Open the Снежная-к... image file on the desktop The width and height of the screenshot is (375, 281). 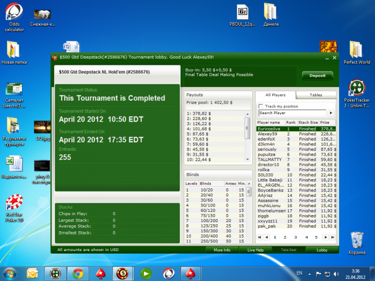pos(42,18)
